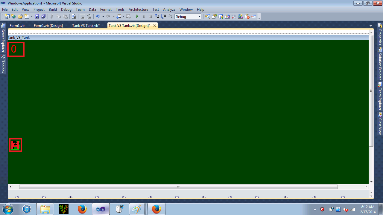Click the Uncomment lines icon
Viewport: 383px width, 215px height.
click(89, 17)
